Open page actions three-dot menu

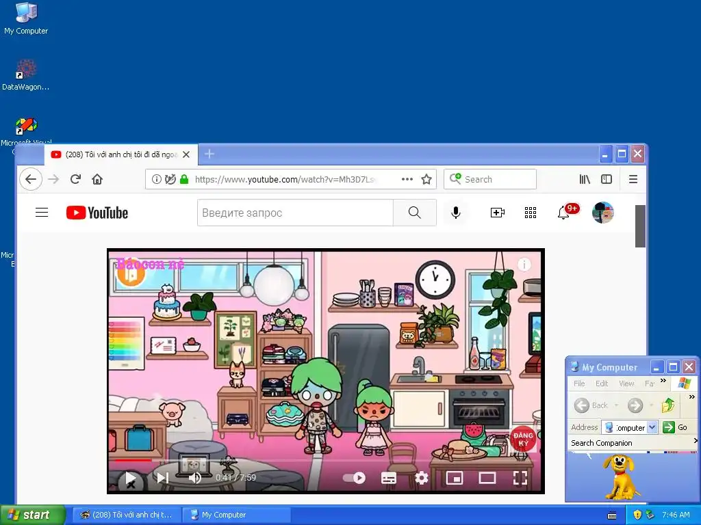point(407,180)
